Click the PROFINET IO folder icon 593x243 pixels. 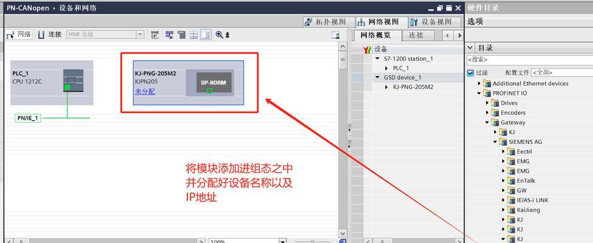click(487, 94)
